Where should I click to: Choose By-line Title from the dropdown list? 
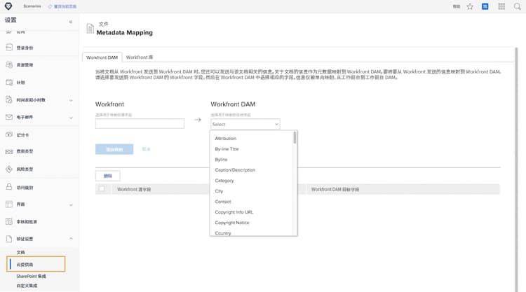[x=227, y=149]
